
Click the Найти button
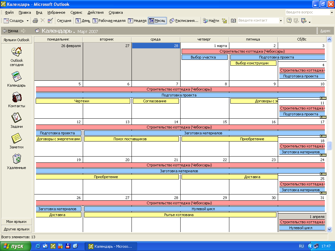pos(211,21)
